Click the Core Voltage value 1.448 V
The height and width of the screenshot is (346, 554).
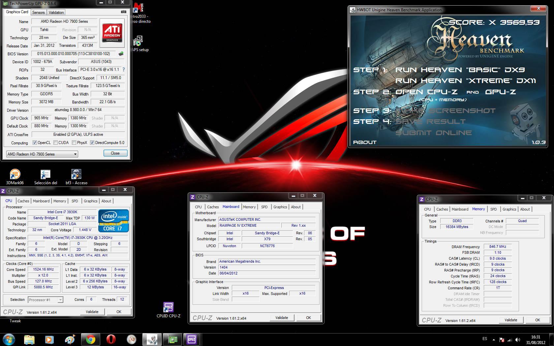(x=85, y=230)
